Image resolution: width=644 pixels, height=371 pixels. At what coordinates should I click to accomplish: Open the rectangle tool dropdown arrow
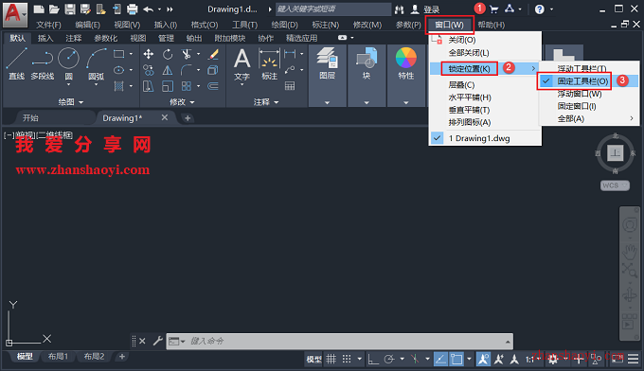pos(131,54)
